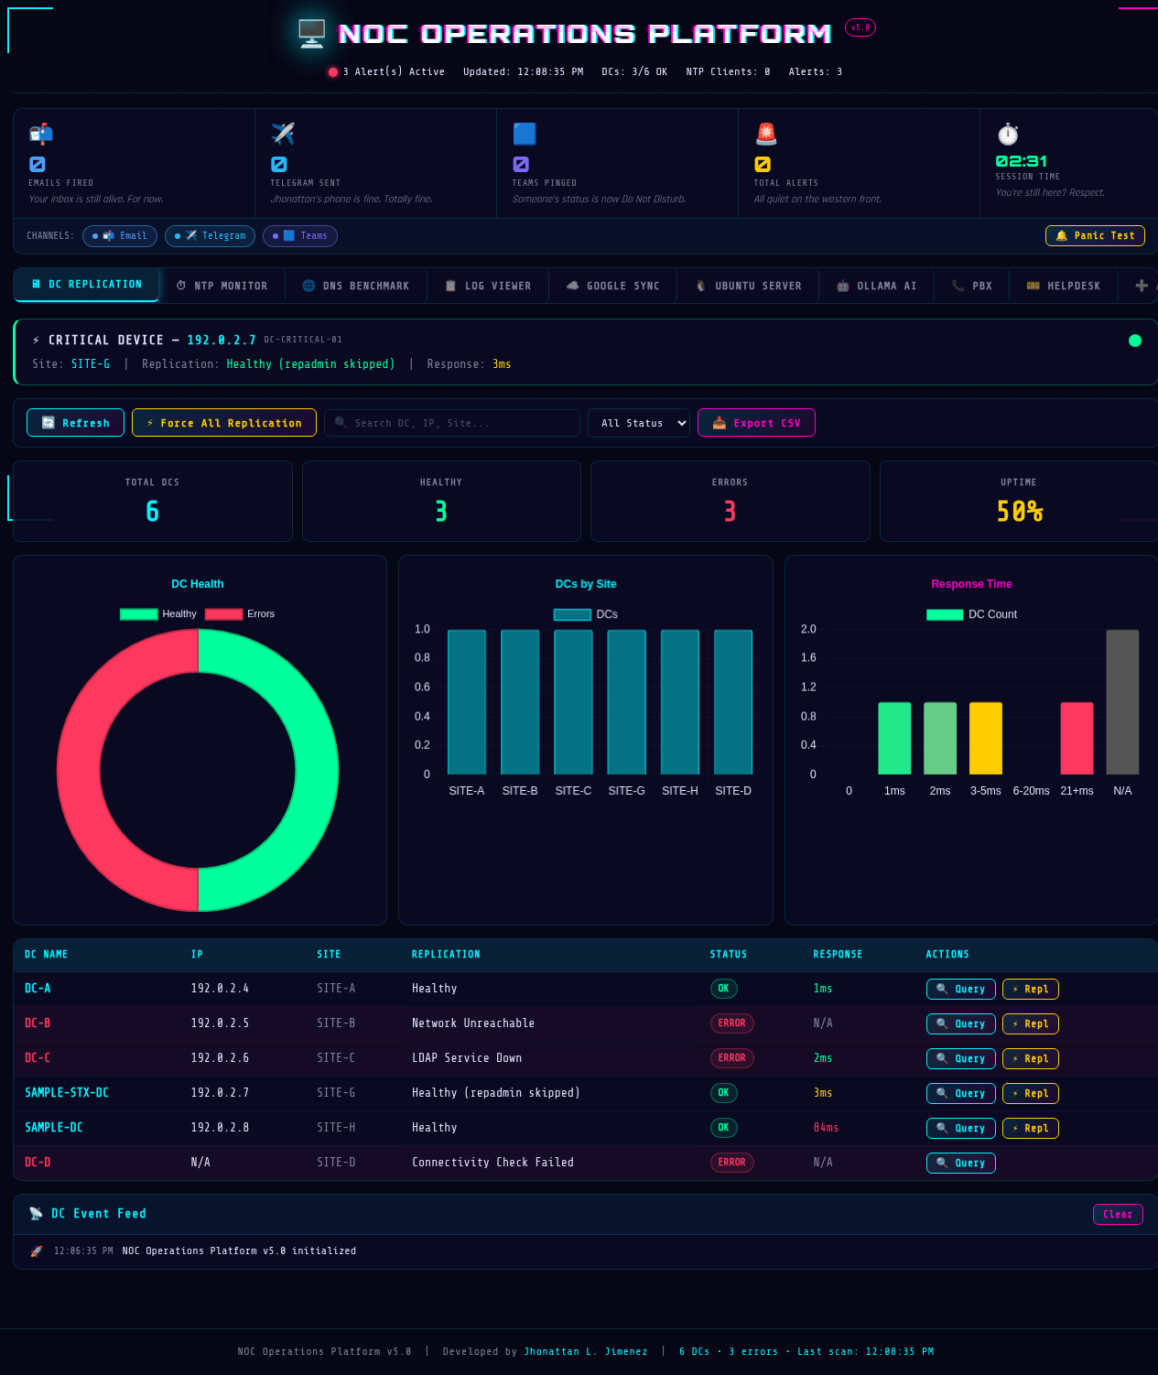Screen dimensions: 1158x1375
Task: Click the 84ms response value
Action: coord(826,1128)
